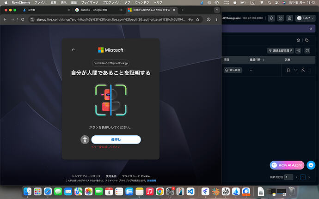Open the プライバシーと Cookie link
The height and width of the screenshot is (199, 319).
[136, 176]
